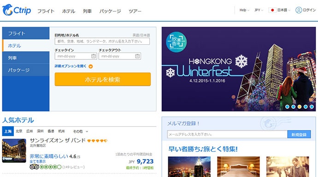Select the first banner carousel dot
This screenshot has width=318, height=177.
click(287, 106)
